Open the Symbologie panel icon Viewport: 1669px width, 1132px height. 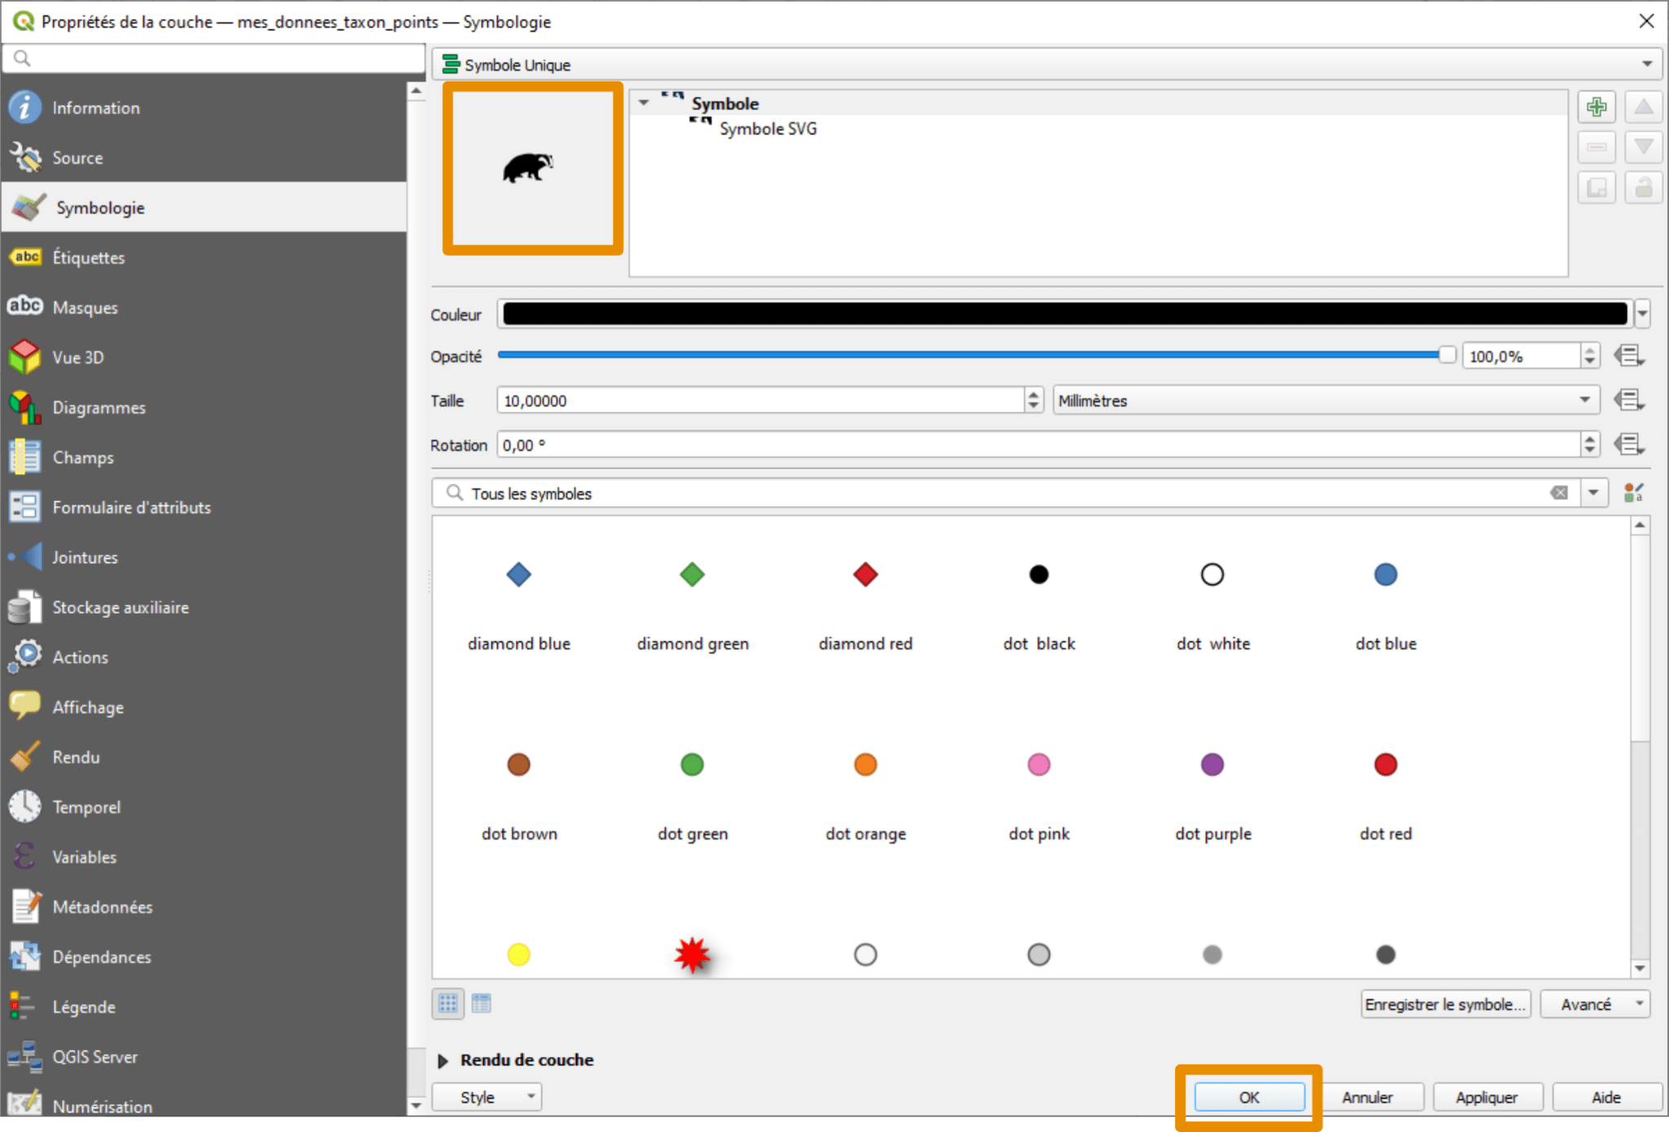coord(25,206)
